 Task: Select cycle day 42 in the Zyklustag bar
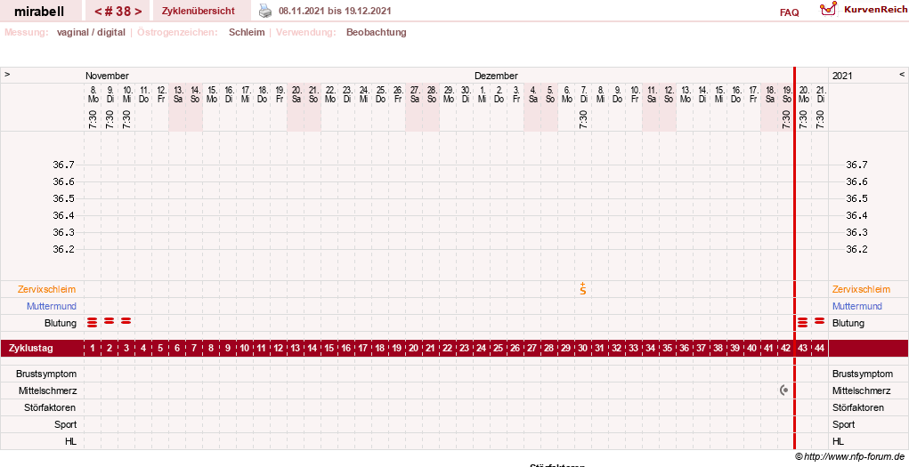(785, 348)
